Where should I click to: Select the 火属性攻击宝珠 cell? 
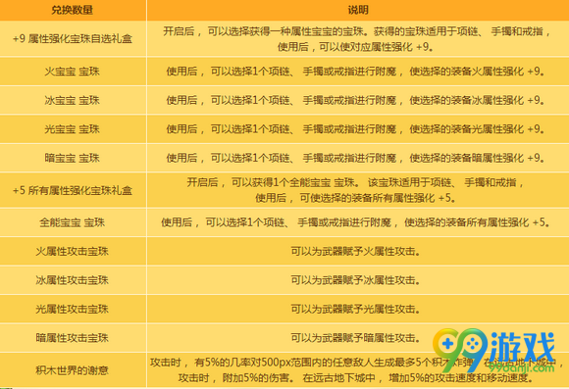click(x=73, y=251)
